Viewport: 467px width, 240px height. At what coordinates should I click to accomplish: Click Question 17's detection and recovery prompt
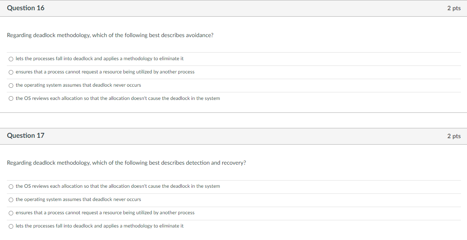127,163
